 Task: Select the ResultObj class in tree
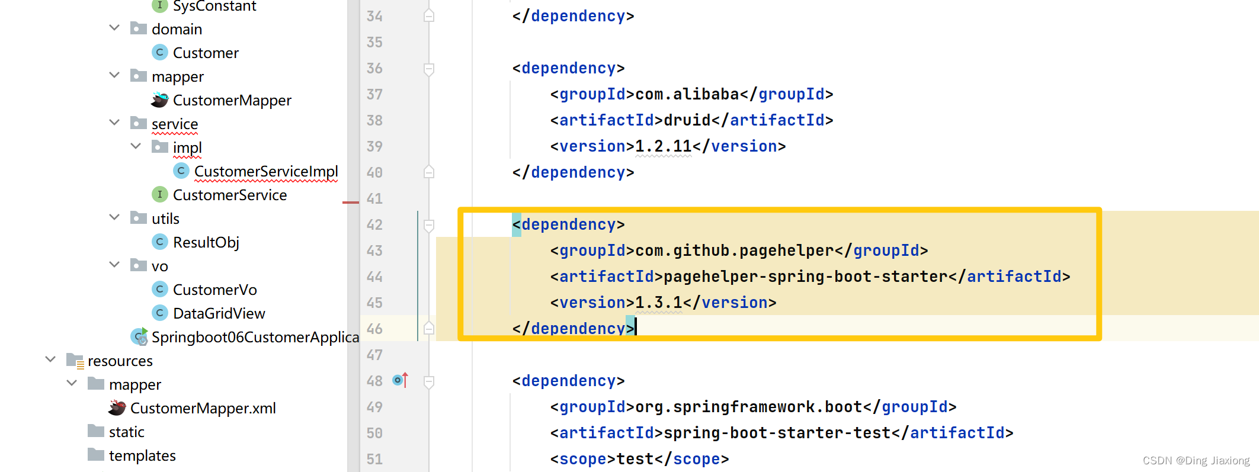206,243
